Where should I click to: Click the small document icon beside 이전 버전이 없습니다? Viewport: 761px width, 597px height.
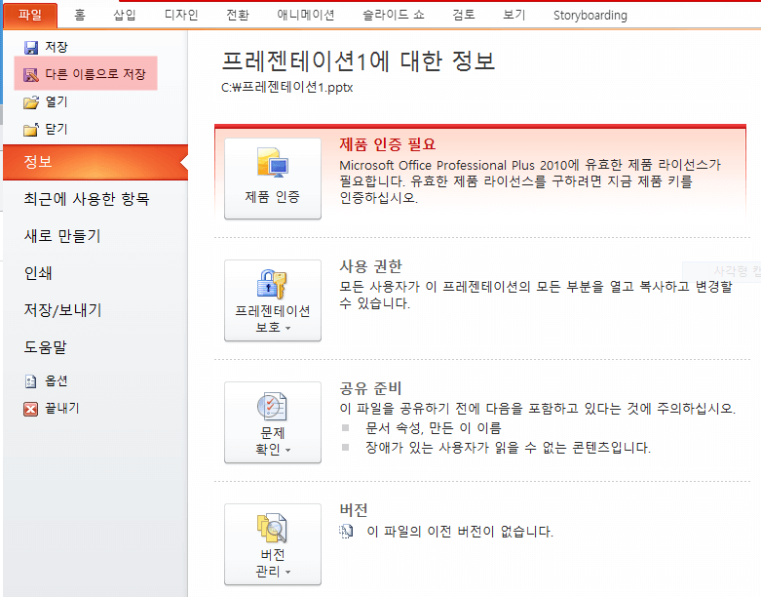tap(346, 532)
